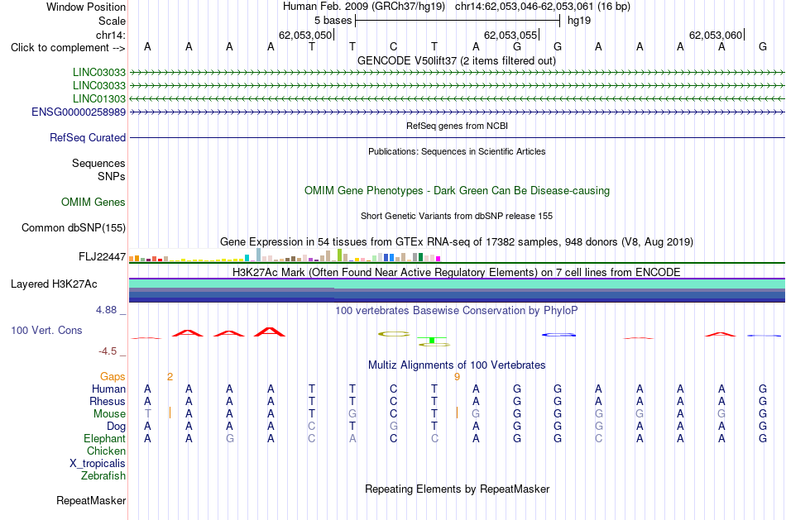This screenshot has height=520, width=786.
Task: Select the FLJ22447 GTEx expression label
Action: (x=103, y=256)
